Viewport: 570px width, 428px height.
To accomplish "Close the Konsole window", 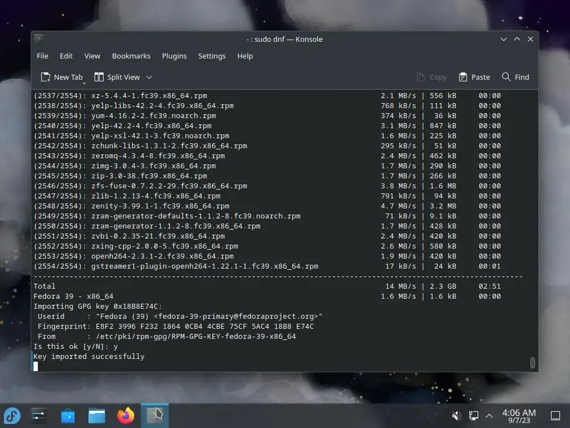I will [x=530, y=40].
